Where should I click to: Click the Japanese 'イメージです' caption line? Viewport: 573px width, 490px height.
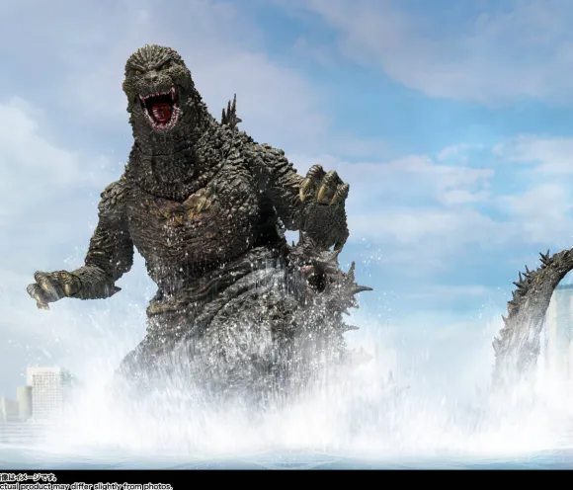click(x=29, y=477)
